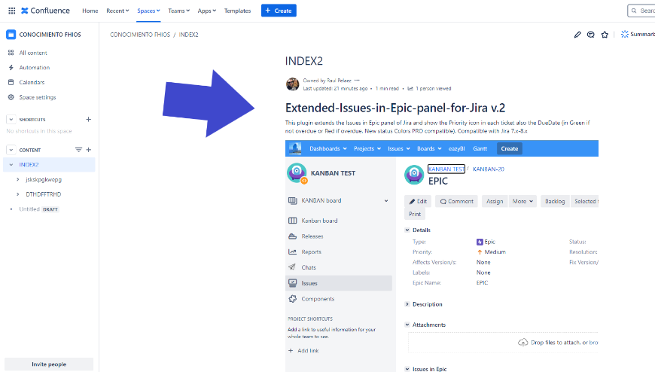Expand the jskskpgkwopg page

coord(18,179)
